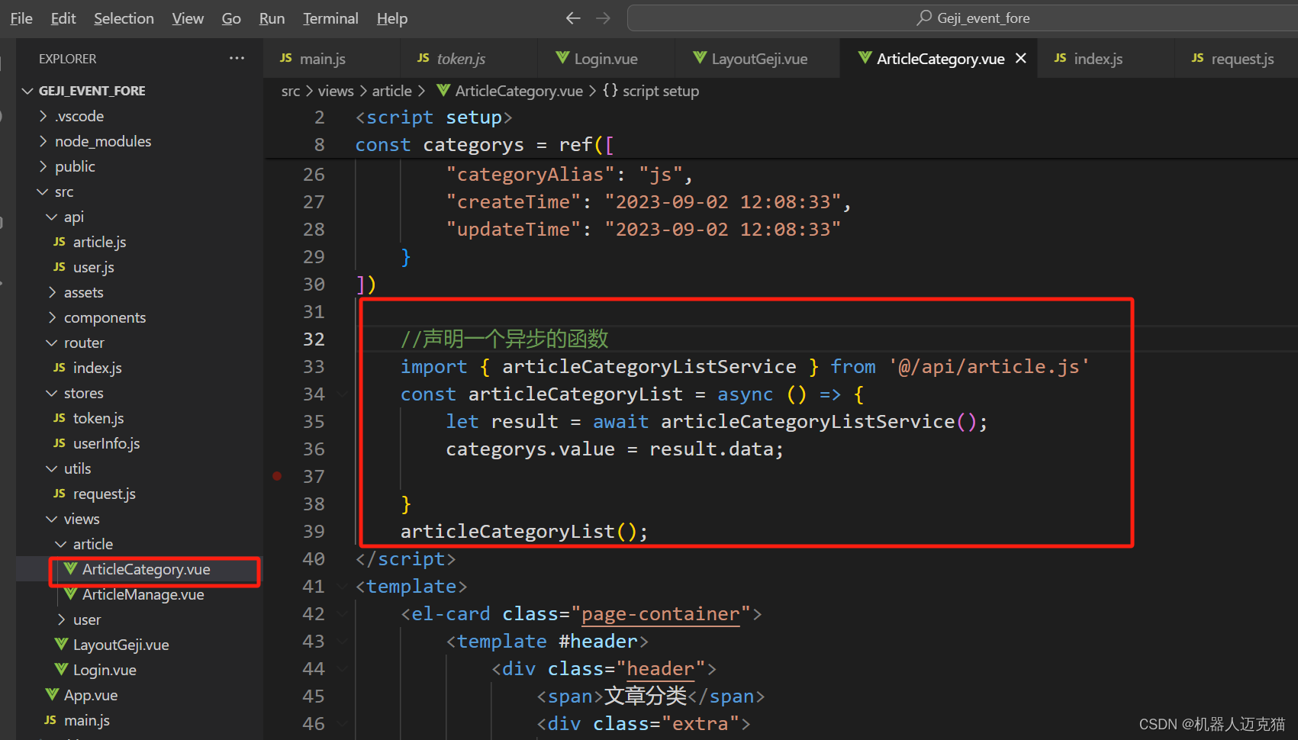Collapse the code block at line 34
Image resolution: width=1298 pixels, height=740 pixels.
point(341,394)
